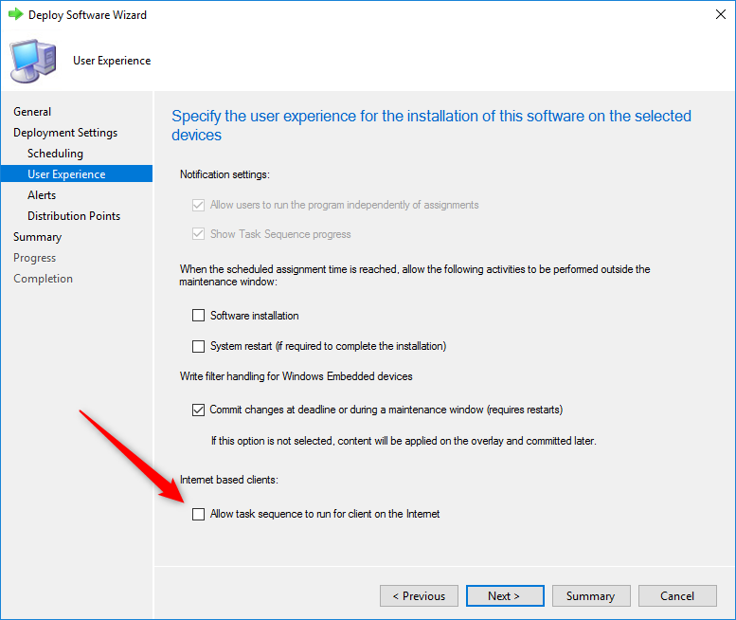Click the computer icon in wizard header
Screen dimensions: 736x620
33,62
